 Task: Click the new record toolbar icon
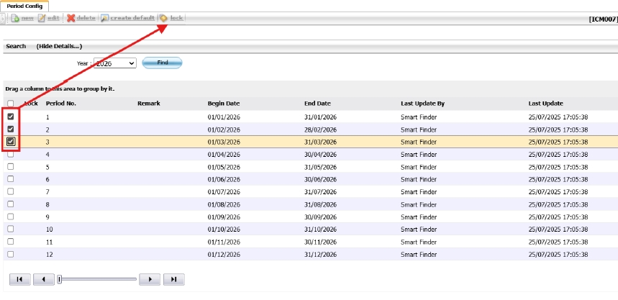click(x=15, y=17)
